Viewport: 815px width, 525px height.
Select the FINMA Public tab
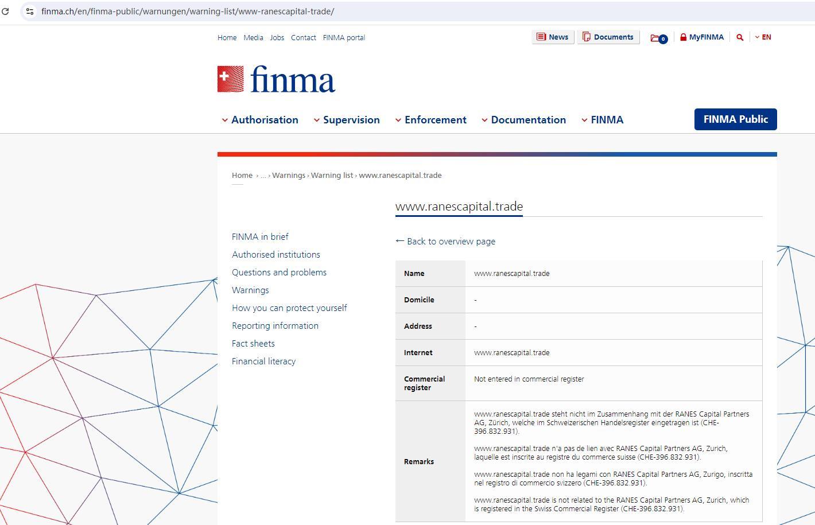(x=735, y=119)
